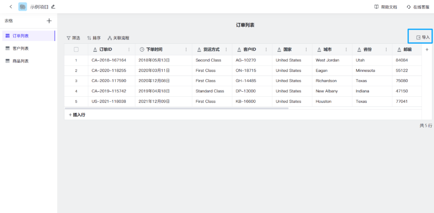
Task: Click 国家 text-type column icon
Action: point(279,49)
